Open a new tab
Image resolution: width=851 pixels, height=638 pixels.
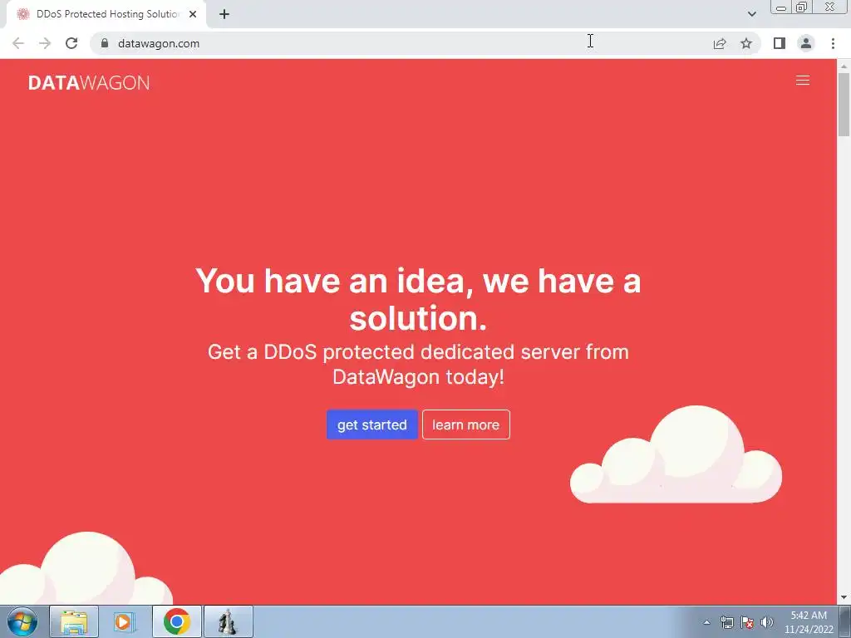click(224, 14)
